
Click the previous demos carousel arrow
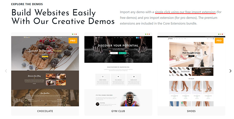(6, 71)
